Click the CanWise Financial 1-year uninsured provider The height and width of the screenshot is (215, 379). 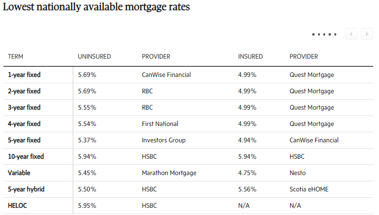[166, 75]
